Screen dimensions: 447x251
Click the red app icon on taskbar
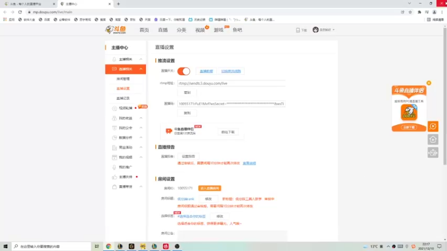pos(165,246)
